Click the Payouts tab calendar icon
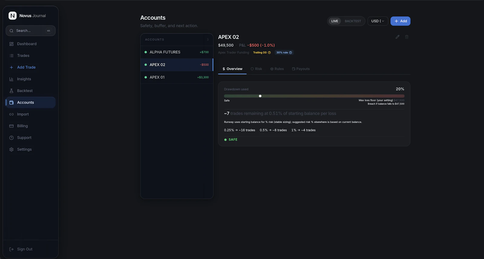Viewport: 484px width, 259px height. [293, 69]
